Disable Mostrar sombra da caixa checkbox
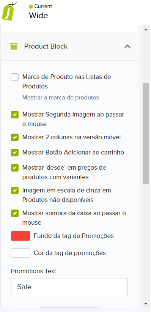The height and width of the screenshot is (312, 151). pyautogui.click(x=15, y=213)
